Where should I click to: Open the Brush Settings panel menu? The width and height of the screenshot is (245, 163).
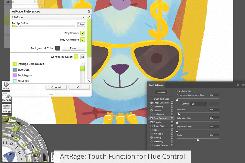coord(243,85)
